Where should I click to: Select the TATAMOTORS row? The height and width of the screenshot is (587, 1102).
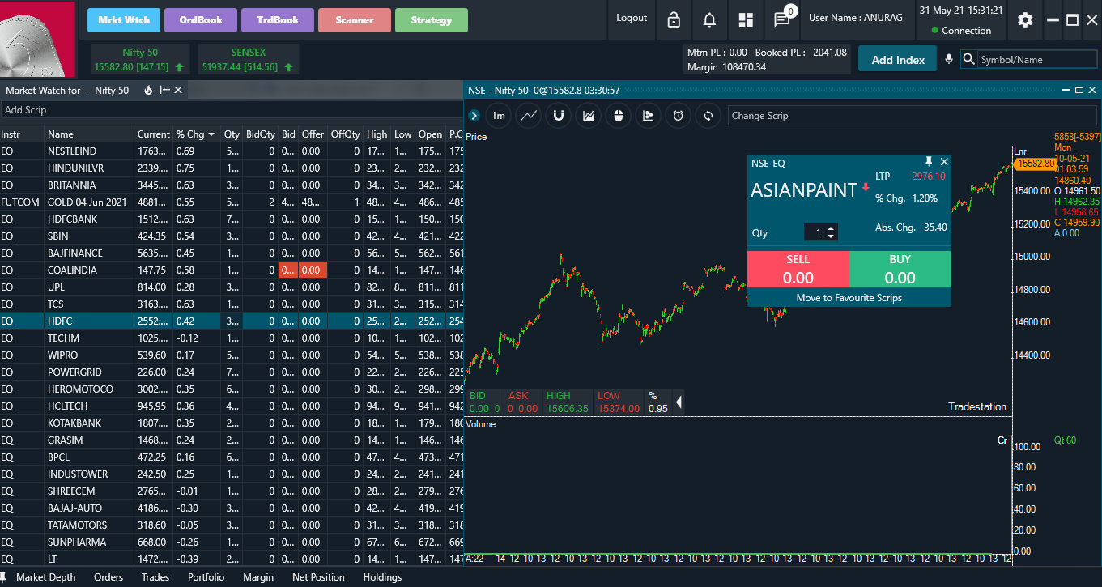[x=232, y=525]
